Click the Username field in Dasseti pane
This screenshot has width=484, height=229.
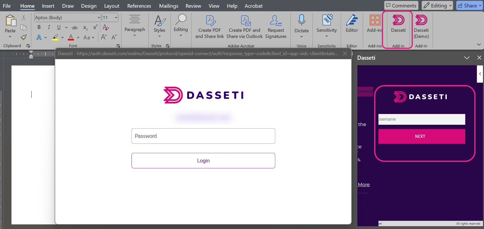[422, 119]
